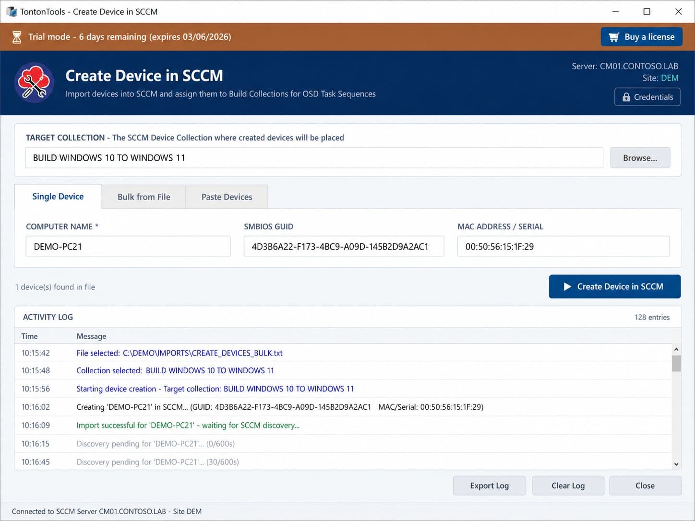Screen dimensions: 695x521
Task: Click the hourglass trial mode icon
Action: (x=17, y=37)
